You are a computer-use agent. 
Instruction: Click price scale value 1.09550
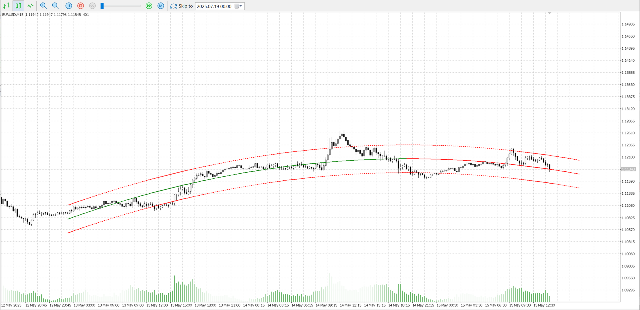(x=628, y=278)
